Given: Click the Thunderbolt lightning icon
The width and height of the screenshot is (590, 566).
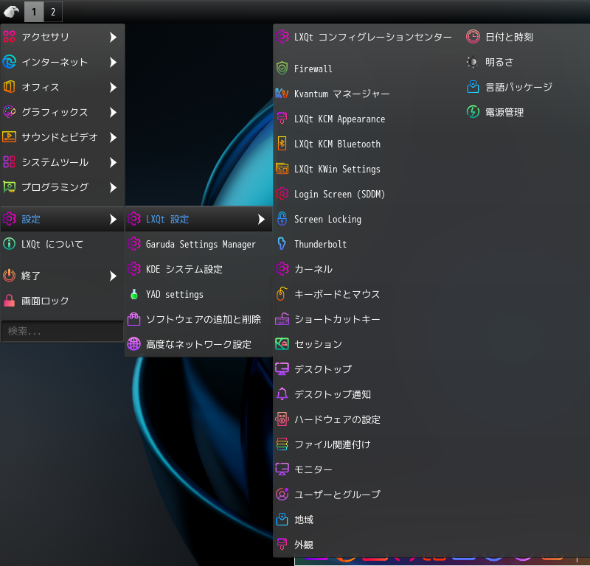Looking at the screenshot, I should [282, 244].
